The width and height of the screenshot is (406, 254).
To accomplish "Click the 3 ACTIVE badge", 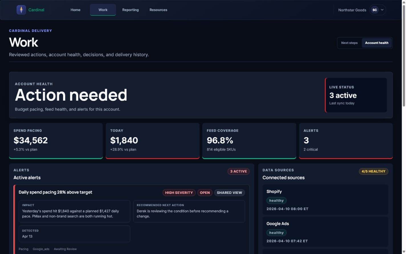I will click(x=238, y=171).
